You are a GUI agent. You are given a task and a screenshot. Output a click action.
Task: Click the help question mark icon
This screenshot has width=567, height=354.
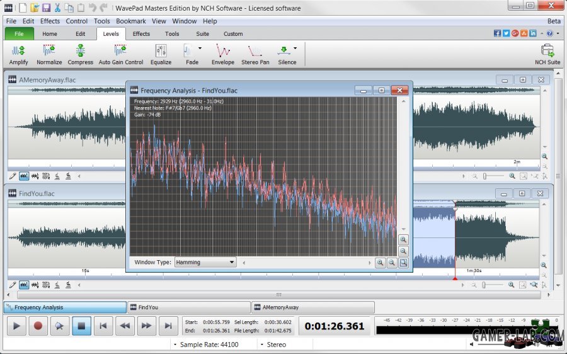(549, 33)
